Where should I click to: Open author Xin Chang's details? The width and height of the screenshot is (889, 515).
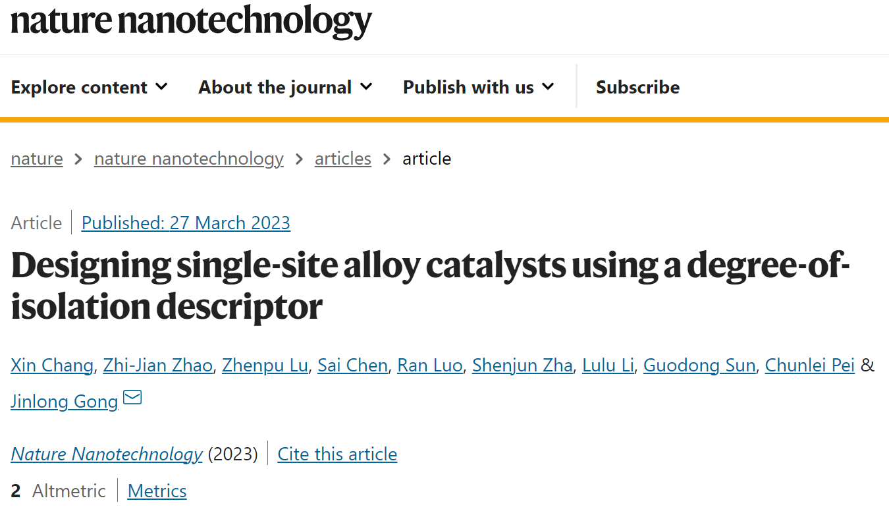pos(52,365)
